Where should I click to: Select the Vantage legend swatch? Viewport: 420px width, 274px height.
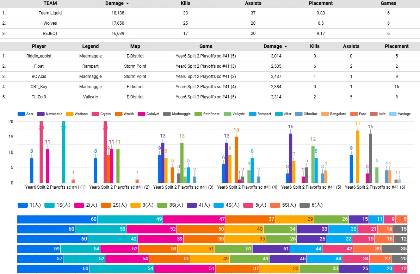393,114
